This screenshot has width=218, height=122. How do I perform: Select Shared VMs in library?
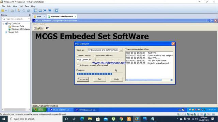13,32
